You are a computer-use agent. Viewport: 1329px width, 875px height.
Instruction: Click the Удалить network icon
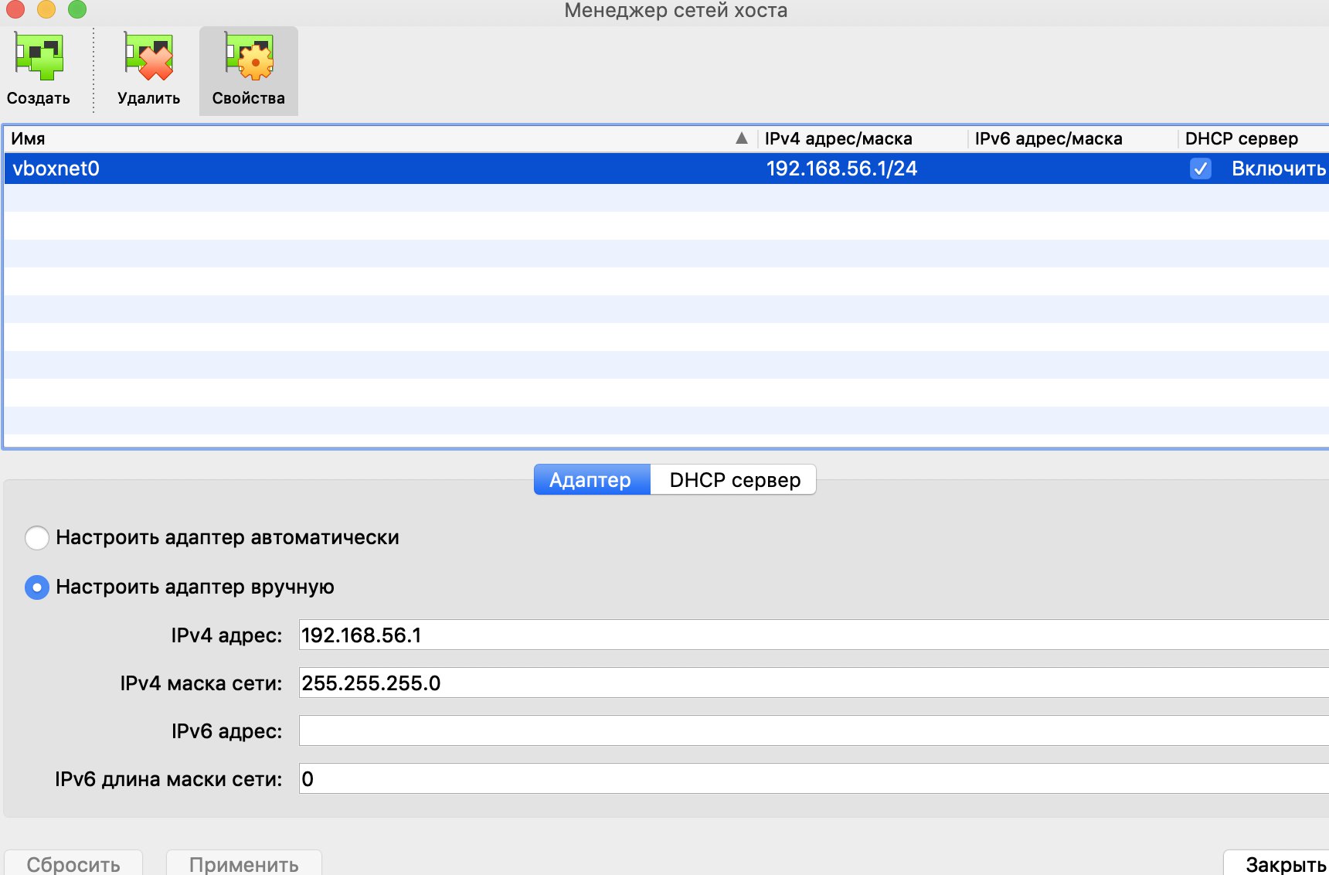click(148, 56)
